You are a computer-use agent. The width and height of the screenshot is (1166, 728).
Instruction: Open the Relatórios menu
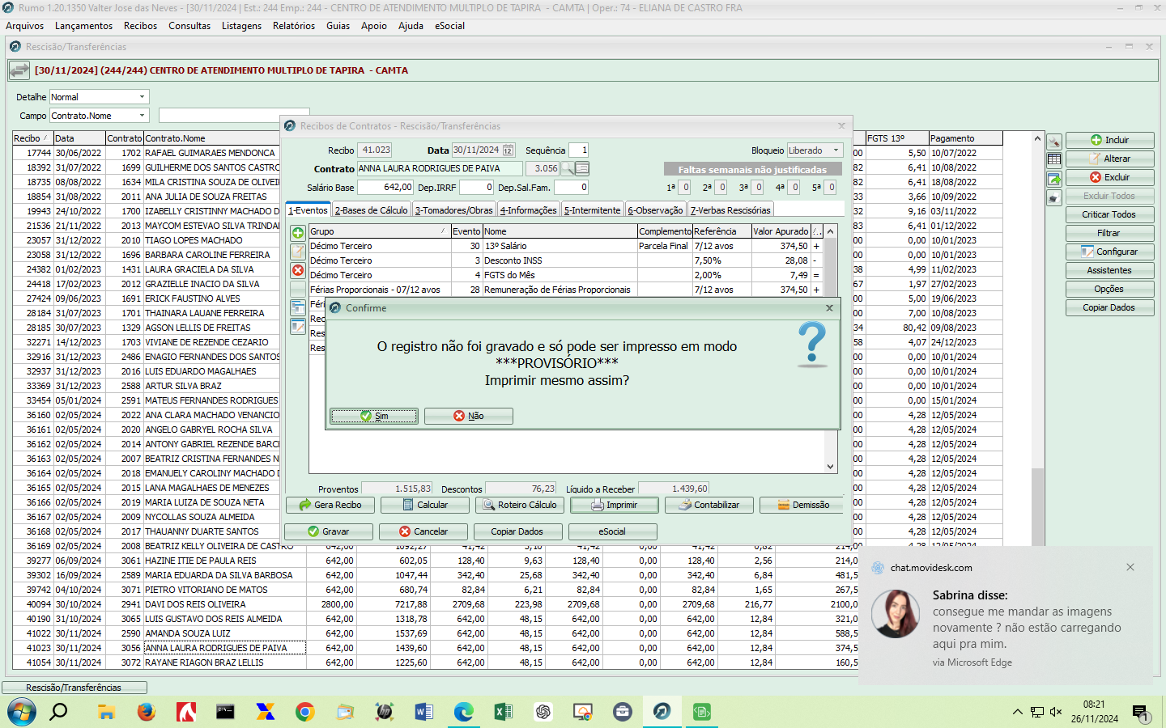[x=294, y=26]
